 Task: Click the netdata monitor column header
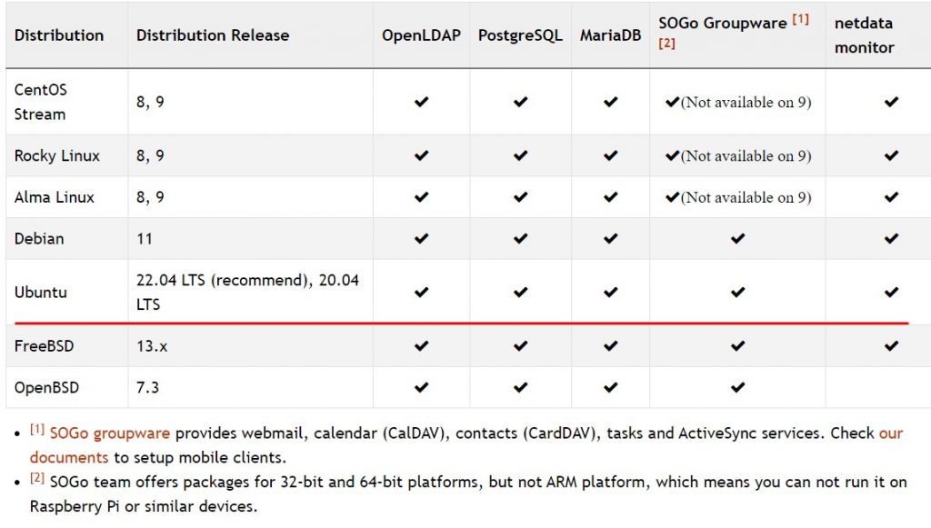(864, 35)
